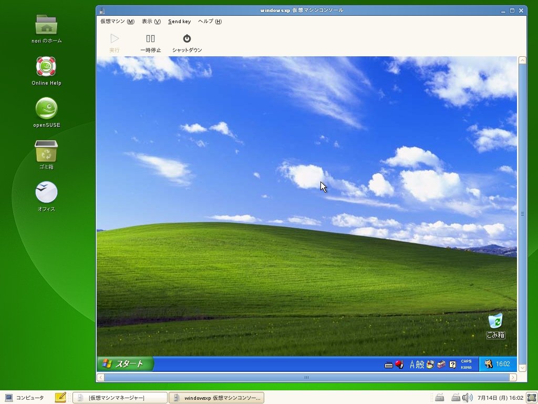Open the Send key menu
This screenshot has height=404, width=538.
click(x=180, y=21)
